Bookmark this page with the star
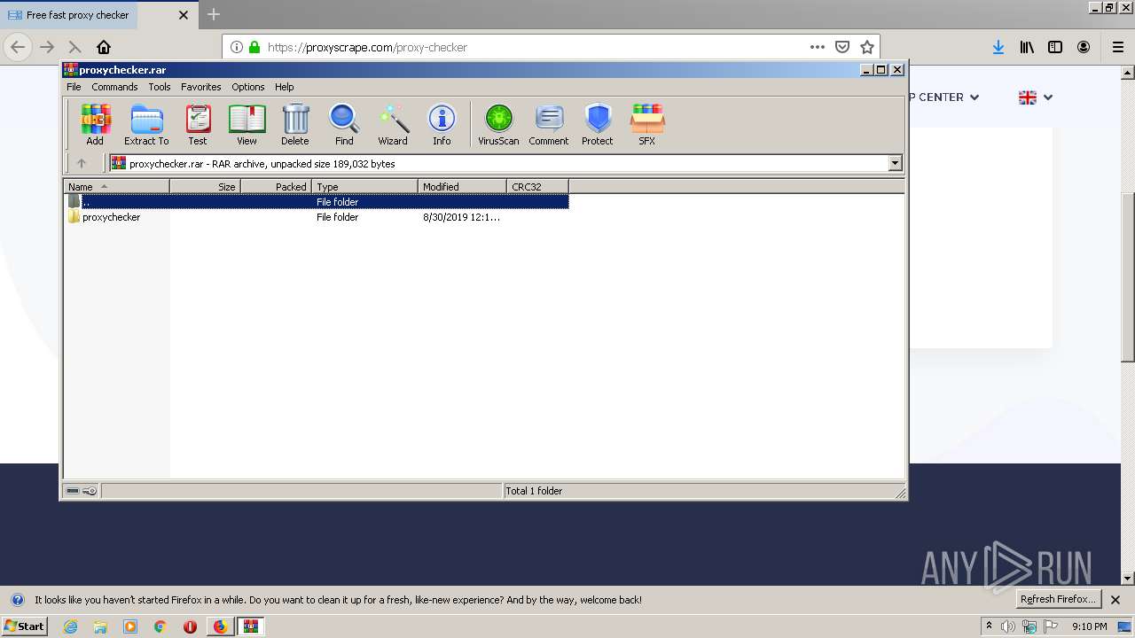The width and height of the screenshot is (1135, 638). (x=867, y=47)
